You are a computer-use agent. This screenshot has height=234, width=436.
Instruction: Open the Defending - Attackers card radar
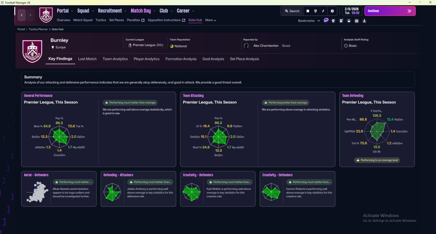pyautogui.click(x=113, y=193)
